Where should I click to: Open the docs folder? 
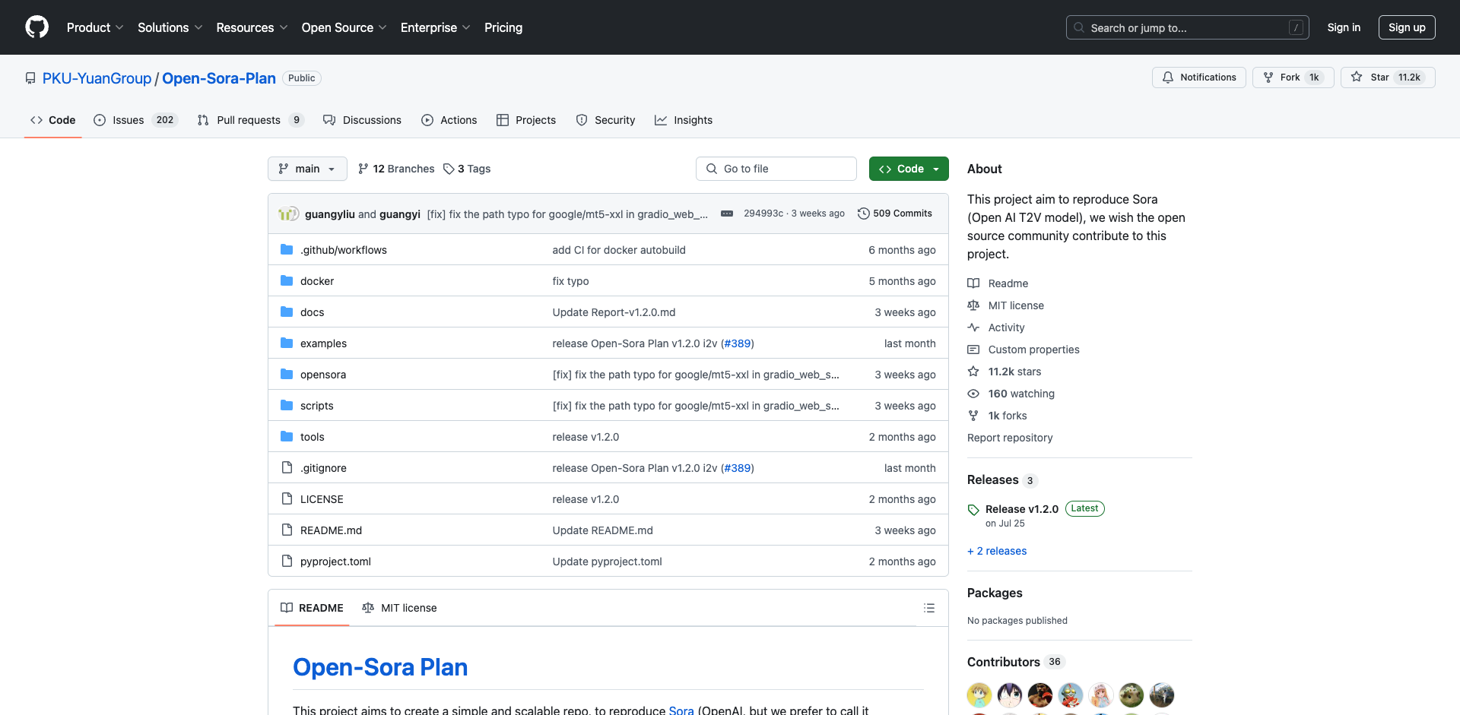pyautogui.click(x=312, y=312)
